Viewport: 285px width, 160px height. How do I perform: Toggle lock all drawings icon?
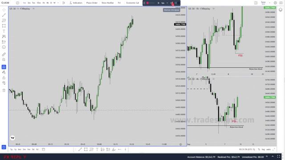click(x=4, y=78)
